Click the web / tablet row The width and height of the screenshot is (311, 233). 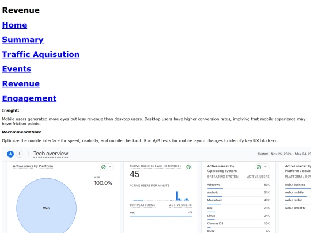click(298, 200)
